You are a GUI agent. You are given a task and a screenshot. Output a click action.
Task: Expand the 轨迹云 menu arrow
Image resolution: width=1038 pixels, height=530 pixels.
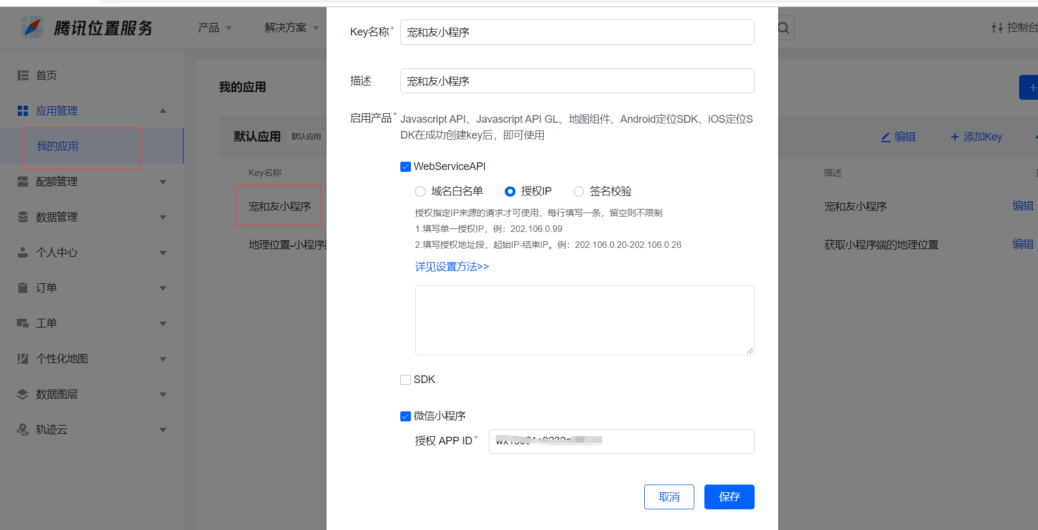click(x=164, y=430)
